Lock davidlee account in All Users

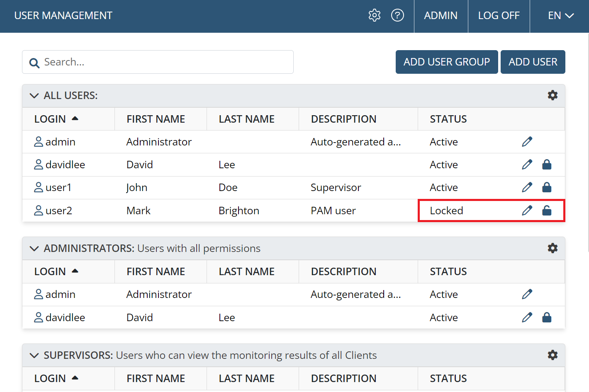547,165
